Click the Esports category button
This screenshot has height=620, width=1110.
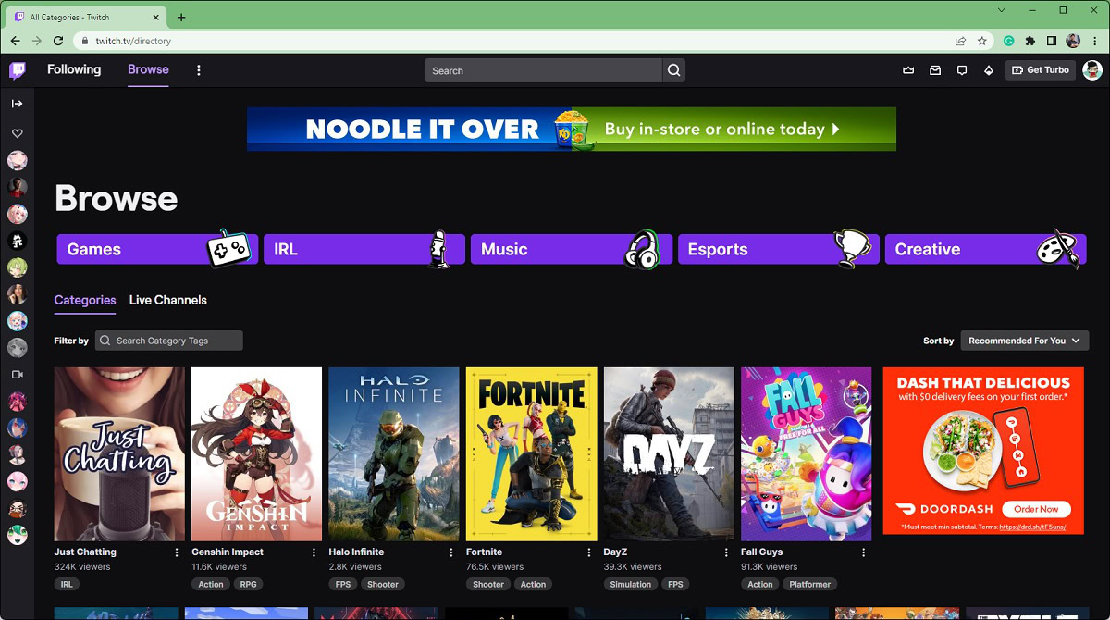tap(779, 249)
